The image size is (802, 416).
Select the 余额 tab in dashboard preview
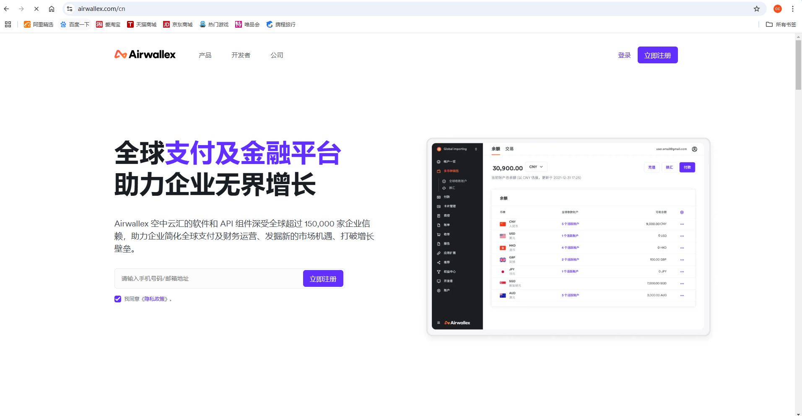tap(496, 149)
